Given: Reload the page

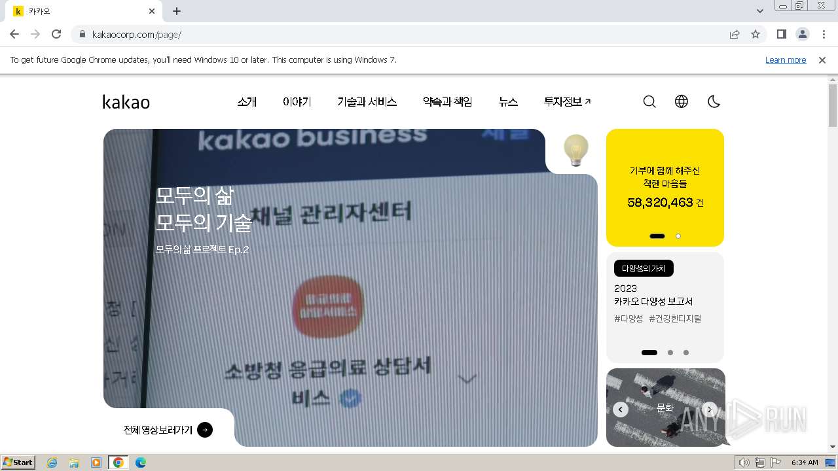Looking at the screenshot, I should [56, 34].
